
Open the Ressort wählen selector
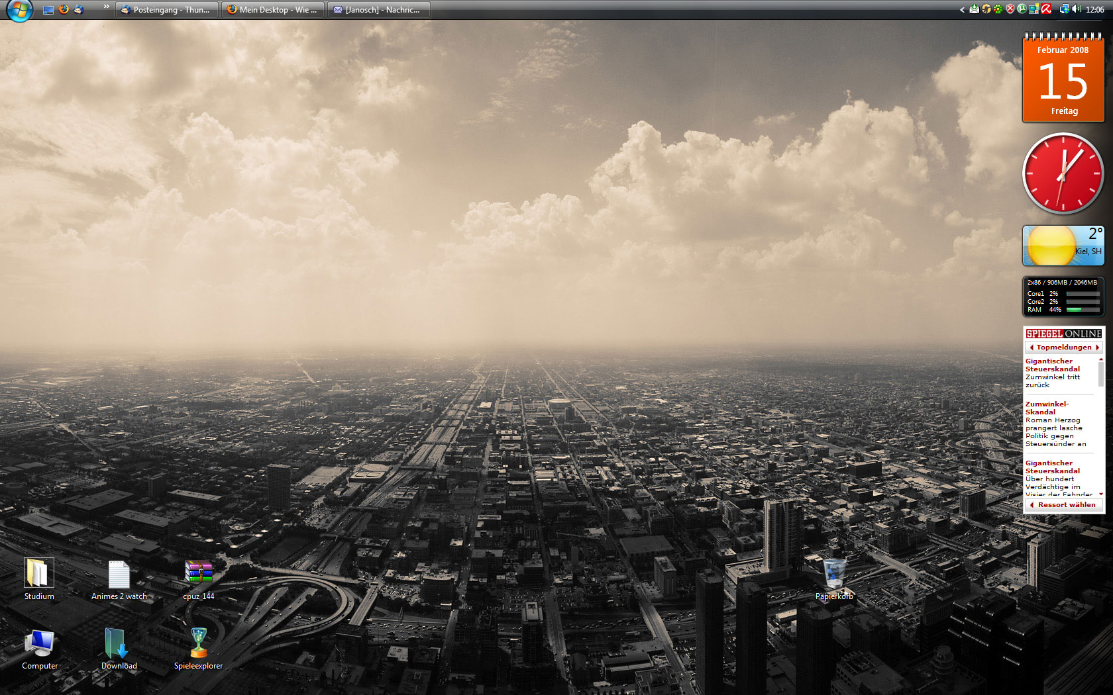tap(1065, 505)
